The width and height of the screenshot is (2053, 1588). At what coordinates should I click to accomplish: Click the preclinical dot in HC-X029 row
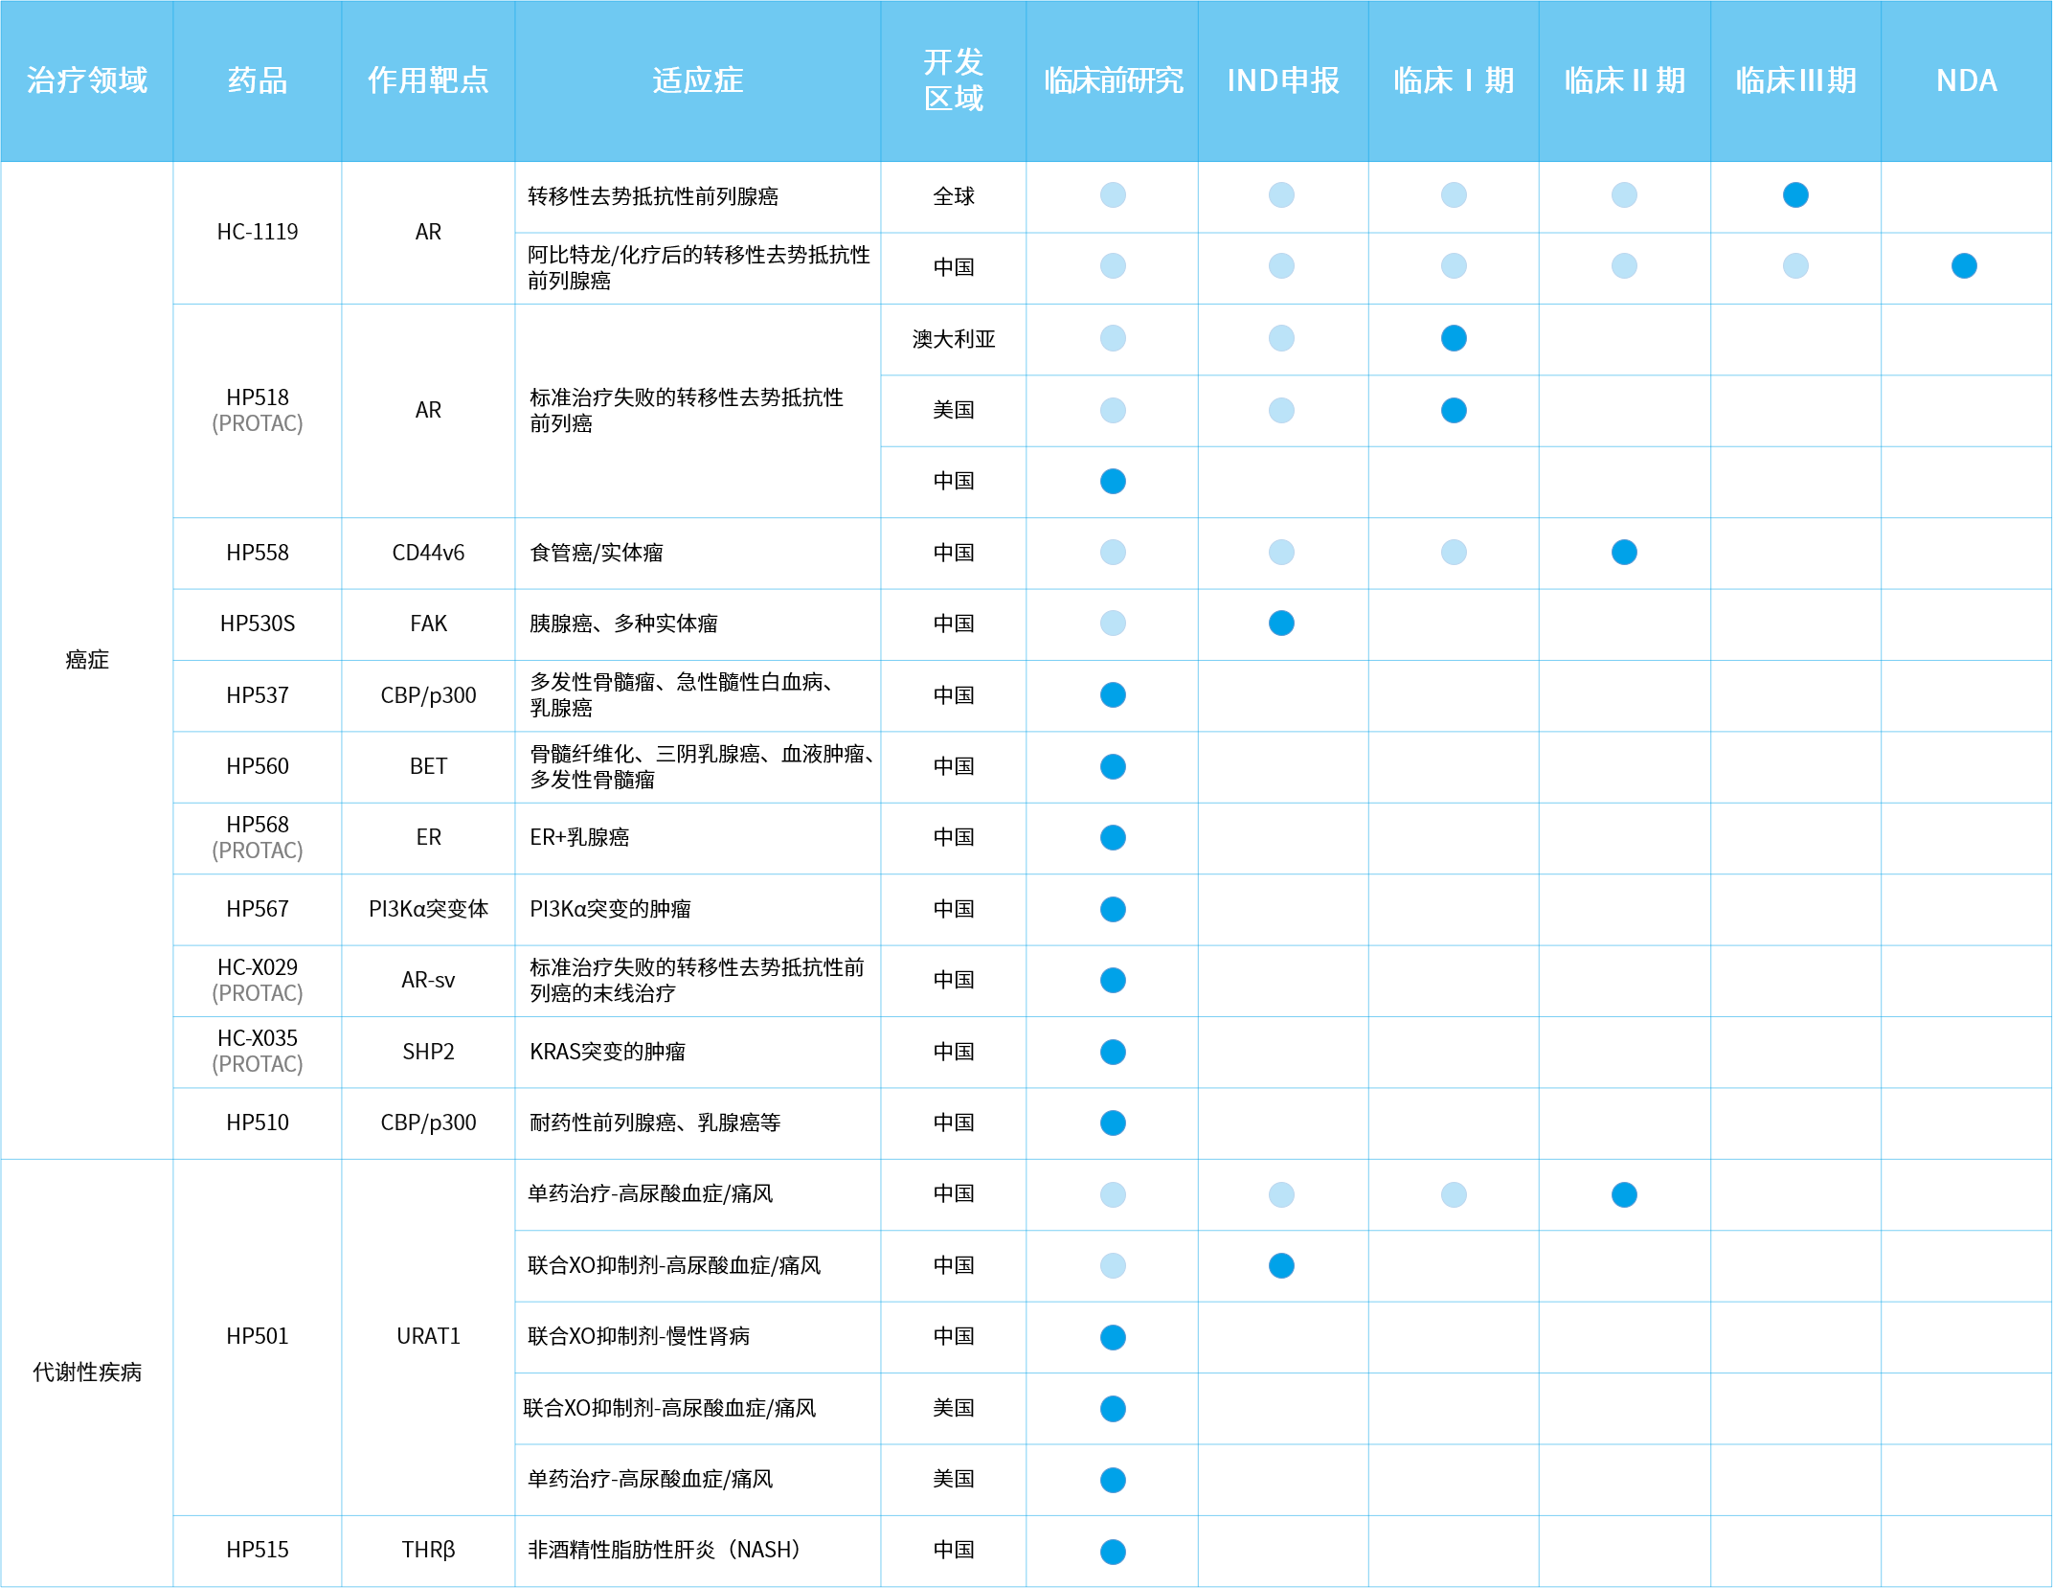click(x=1113, y=980)
